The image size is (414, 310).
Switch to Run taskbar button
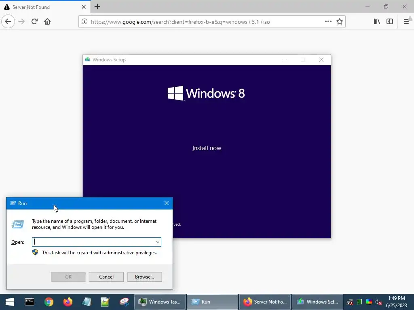212,302
